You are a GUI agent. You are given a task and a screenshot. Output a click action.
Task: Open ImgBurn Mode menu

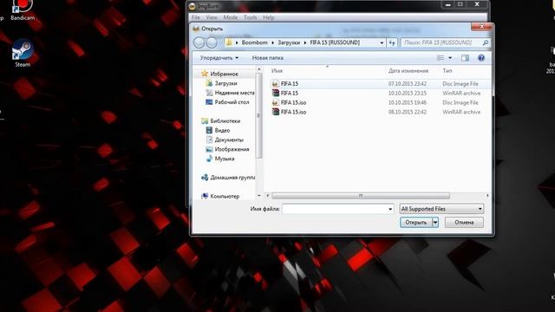click(231, 17)
